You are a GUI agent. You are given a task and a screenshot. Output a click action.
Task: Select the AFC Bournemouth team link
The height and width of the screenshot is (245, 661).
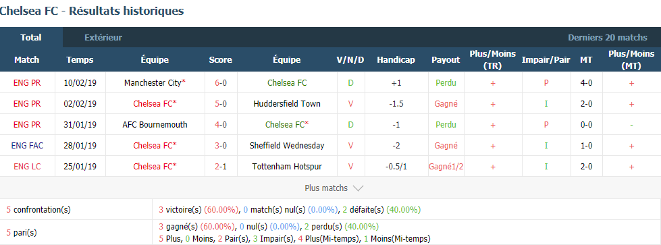click(155, 124)
